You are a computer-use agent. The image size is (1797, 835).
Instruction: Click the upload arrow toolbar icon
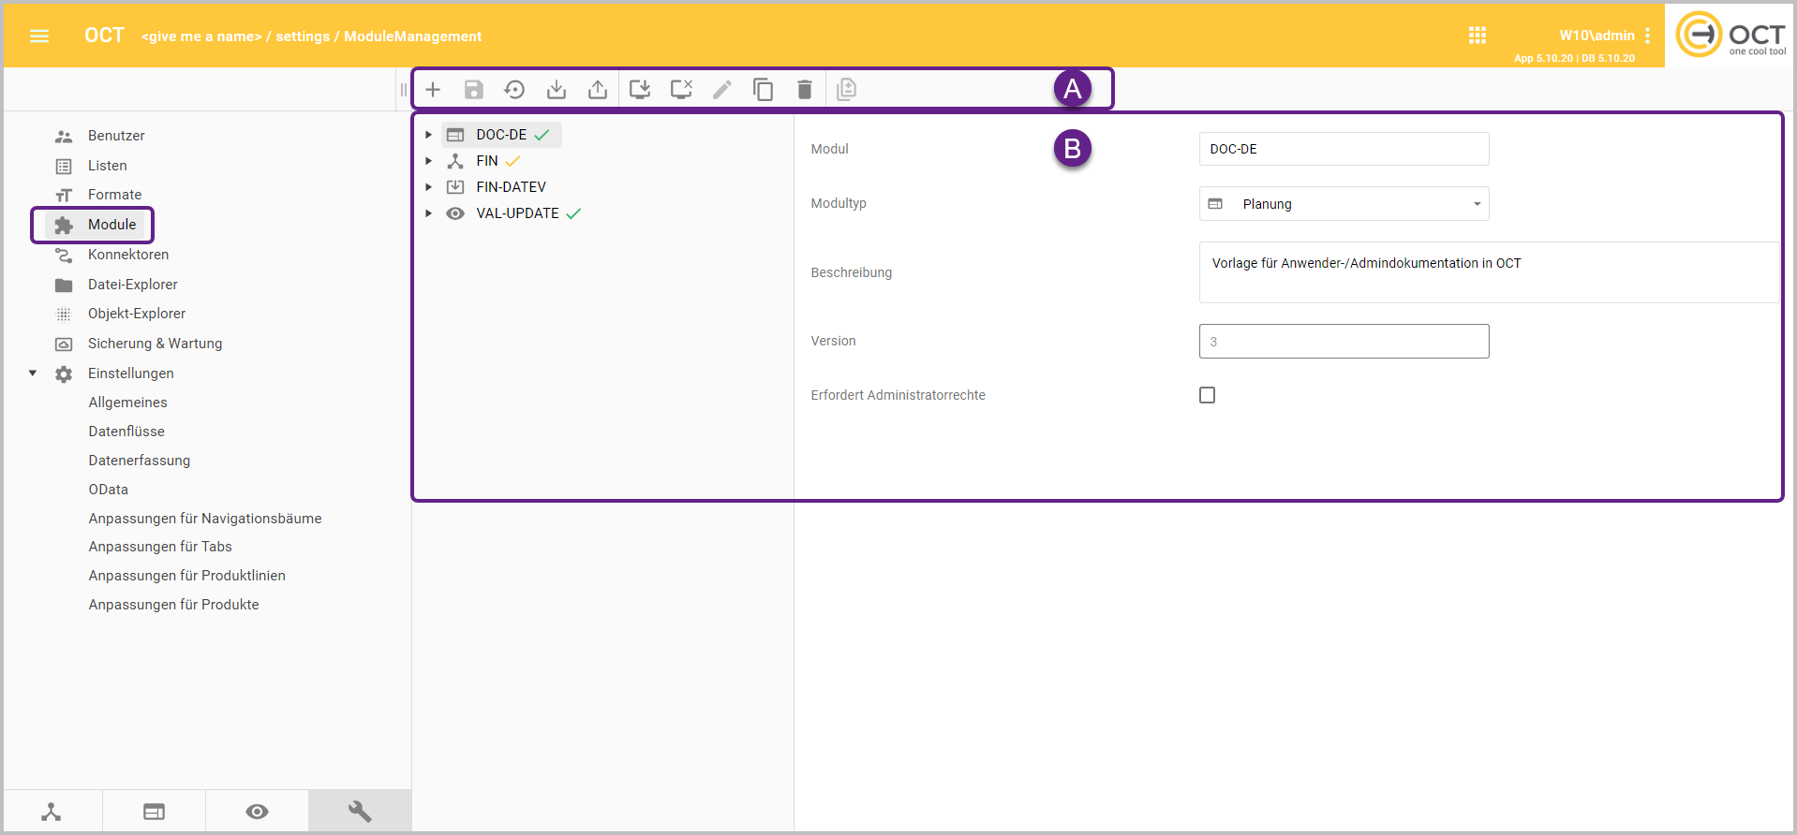[598, 90]
